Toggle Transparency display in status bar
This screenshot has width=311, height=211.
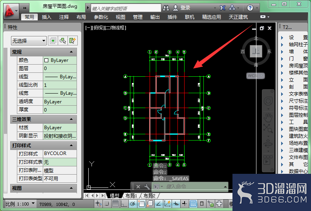[x=193, y=204]
